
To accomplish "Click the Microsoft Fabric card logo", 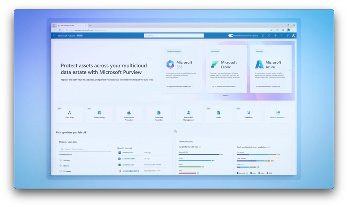I will [x=215, y=64].
